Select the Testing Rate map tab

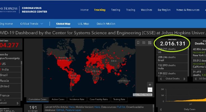point(119,99)
